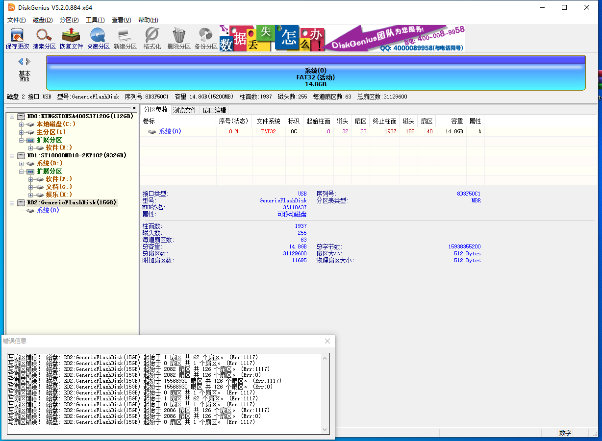
Task: Click the serial number value 8D3F50C1 in details
Action: 468,194
